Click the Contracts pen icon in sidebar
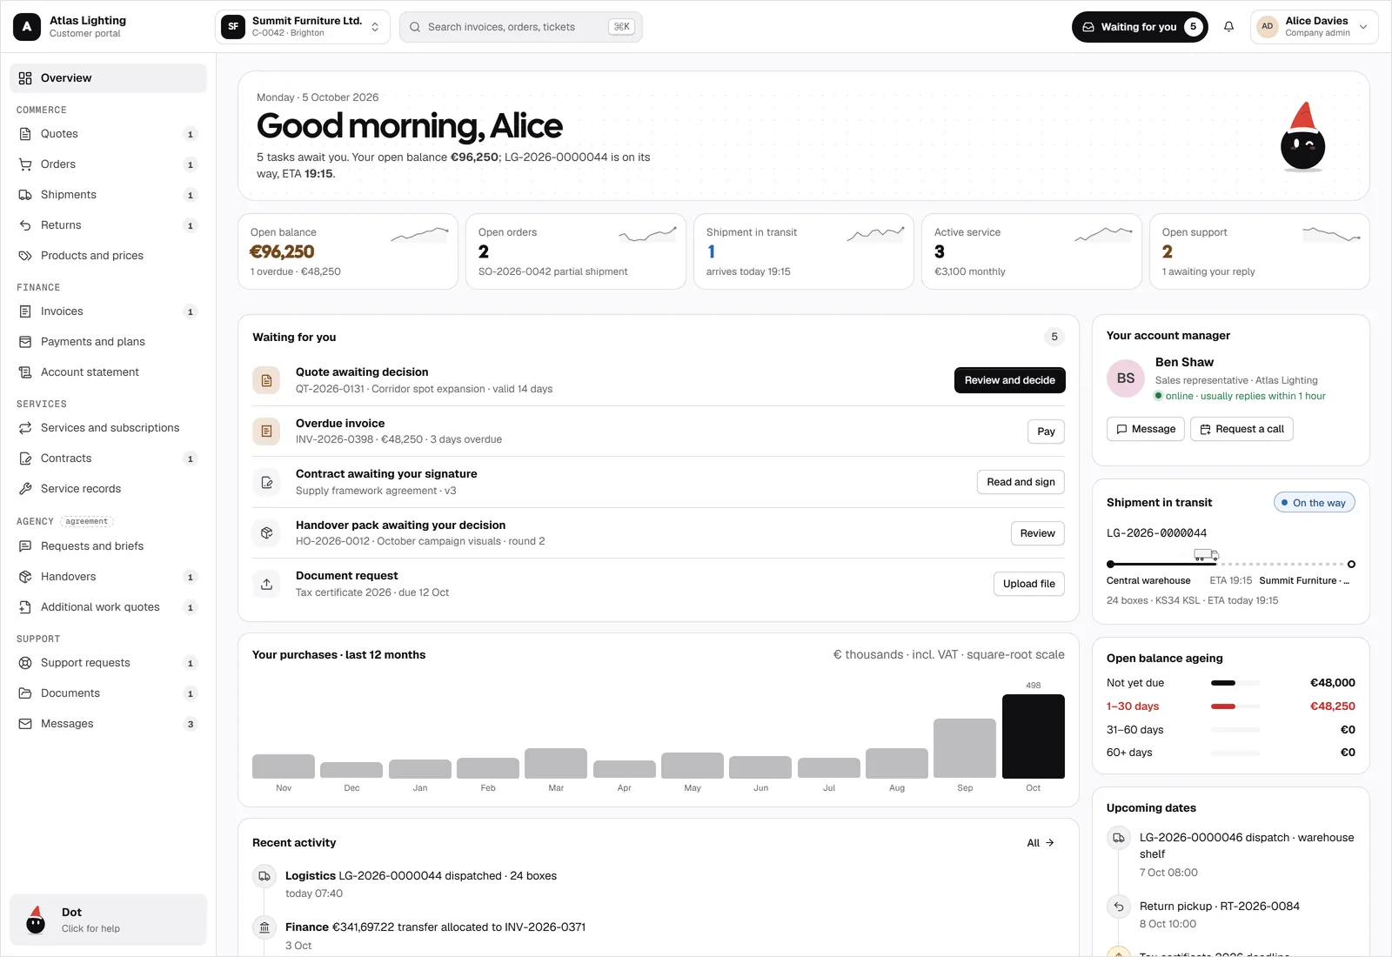The height and width of the screenshot is (957, 1392). (25, 458)
